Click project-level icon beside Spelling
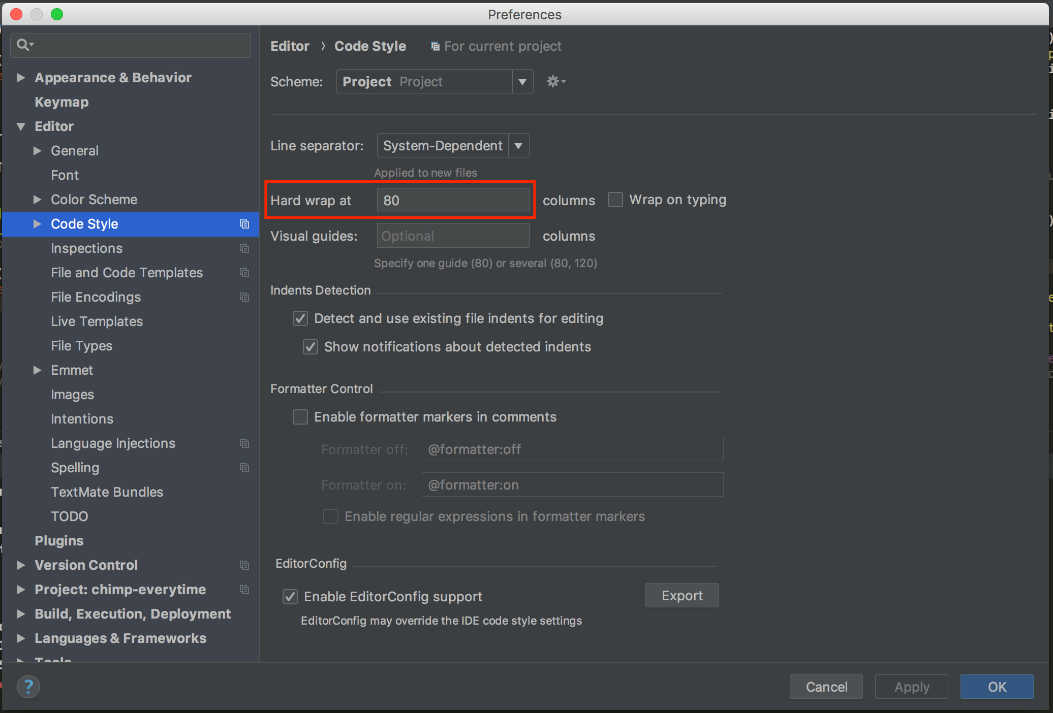The width and height of the screenshot is (1053, 713). point(244,468)
